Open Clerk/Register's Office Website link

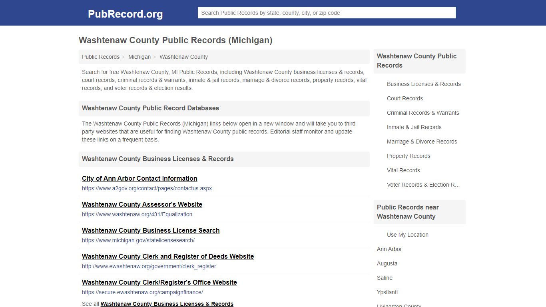pos(159,282)
